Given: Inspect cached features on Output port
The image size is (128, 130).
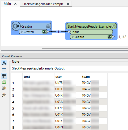Looking at the screenshot, I should click(x=110, y=37).
